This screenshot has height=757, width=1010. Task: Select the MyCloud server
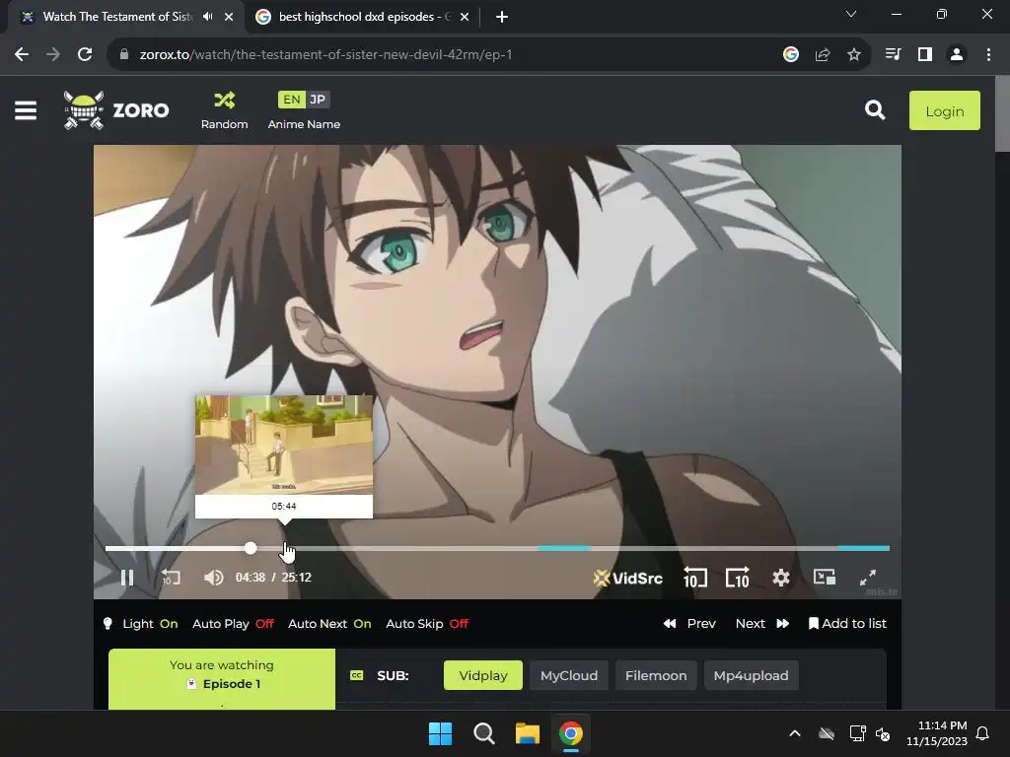(x=569, y=675)
